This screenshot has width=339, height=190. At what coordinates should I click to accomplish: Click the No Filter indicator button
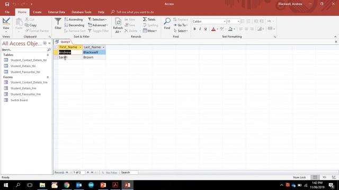[x=110, y=173]
